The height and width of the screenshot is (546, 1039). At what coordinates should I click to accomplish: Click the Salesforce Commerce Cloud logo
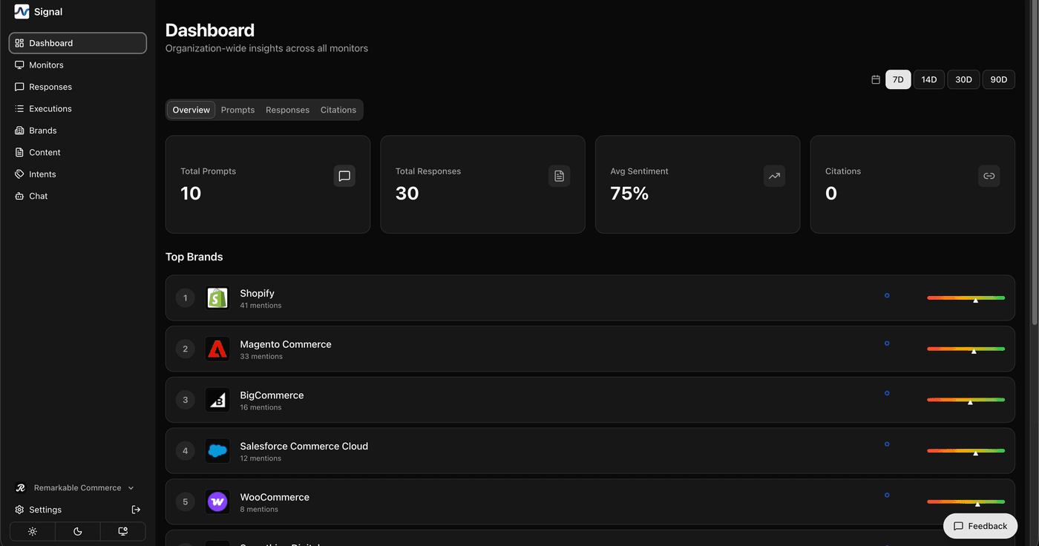(217, 451)
